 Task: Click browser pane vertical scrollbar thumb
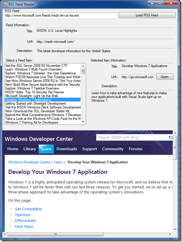175,147
